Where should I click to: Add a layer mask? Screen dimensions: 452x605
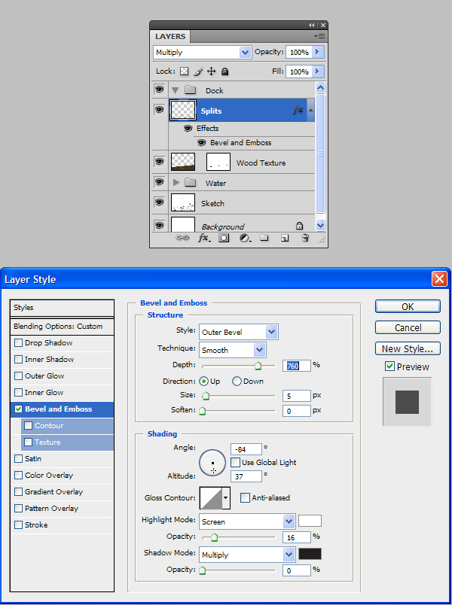(224, 238)
